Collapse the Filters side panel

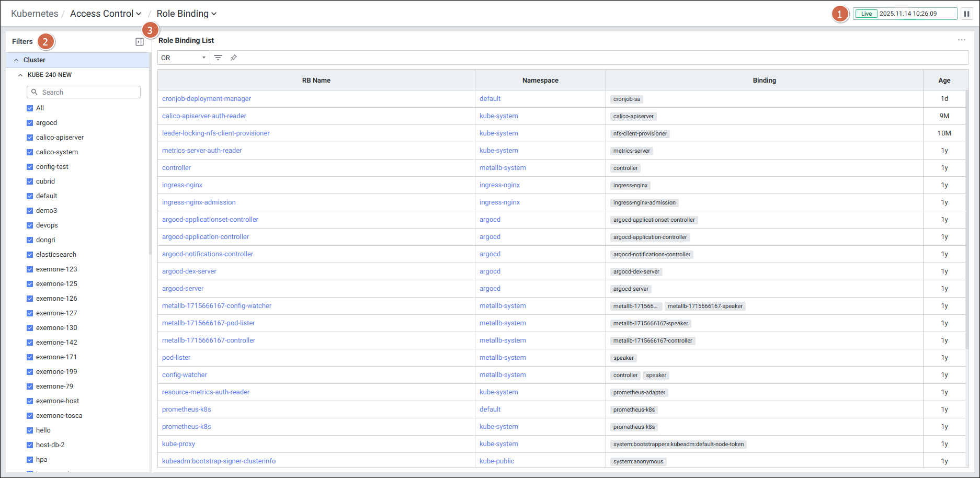tap(140, 42)
